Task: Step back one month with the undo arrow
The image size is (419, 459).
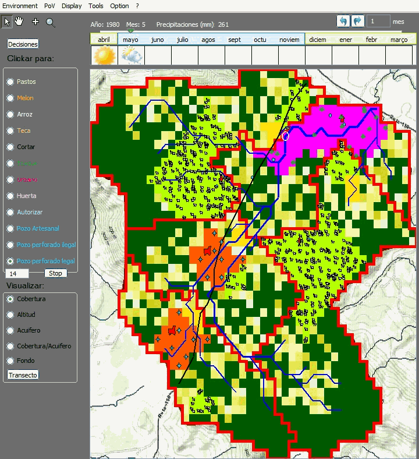Action: click(x=343, y=22)
